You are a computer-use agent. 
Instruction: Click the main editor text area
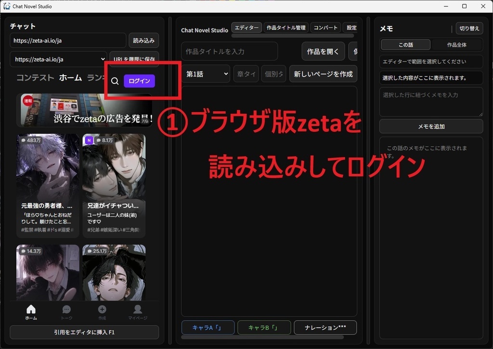(269, 201)
